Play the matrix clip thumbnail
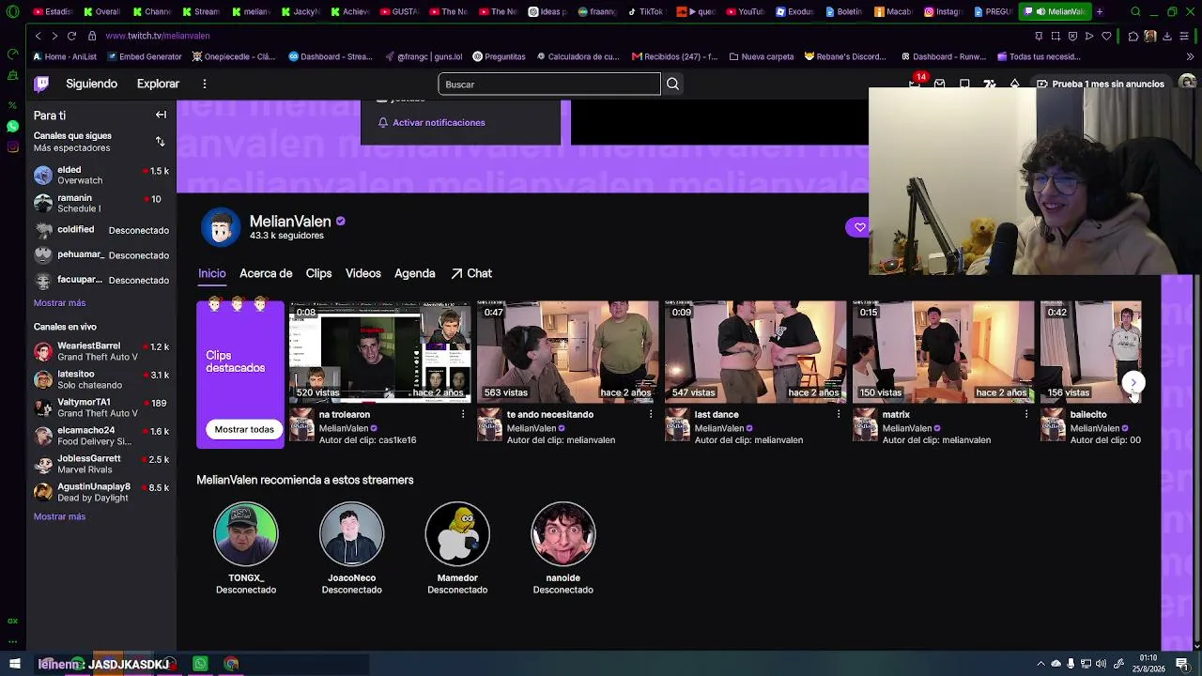Viewport: 1202px width, 676px height. (x=944, y=351)
